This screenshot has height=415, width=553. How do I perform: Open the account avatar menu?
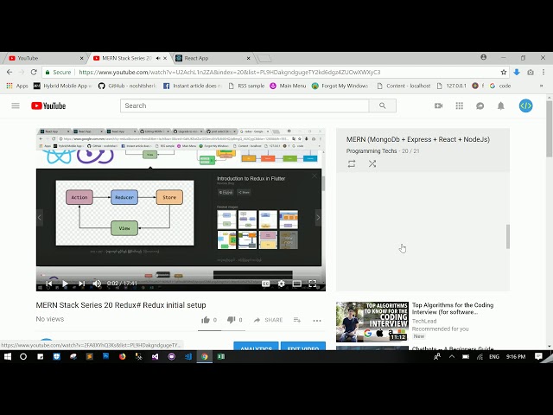[x=525, y=105]
